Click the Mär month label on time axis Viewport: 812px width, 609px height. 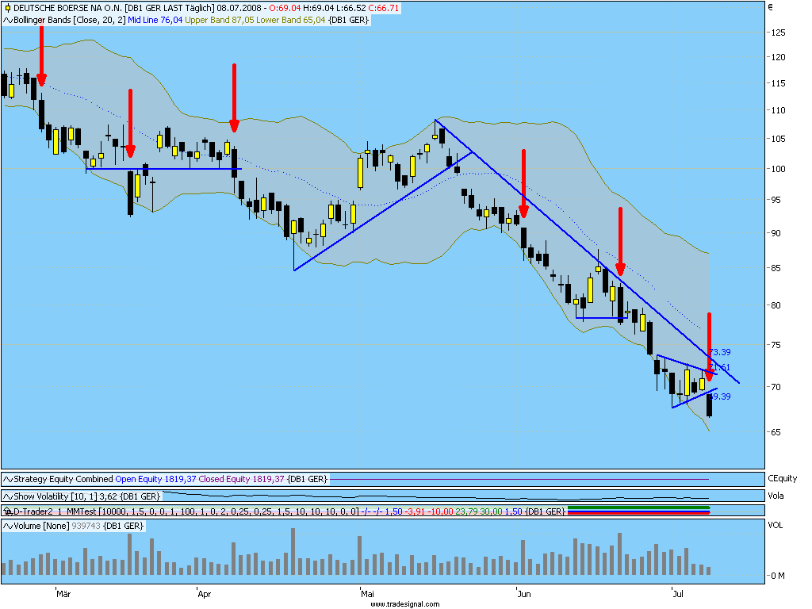[x=63, y=594]
